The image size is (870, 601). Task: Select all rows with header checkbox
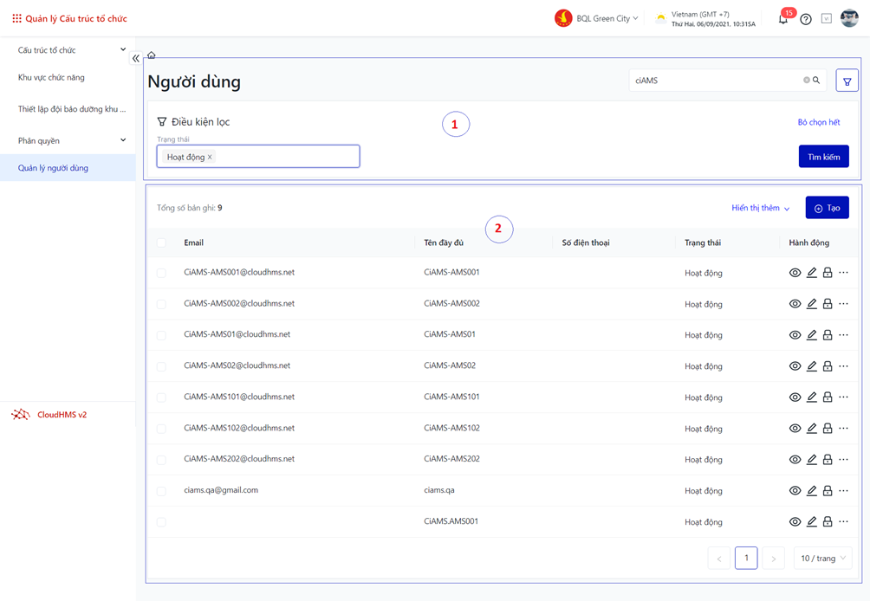161,243
